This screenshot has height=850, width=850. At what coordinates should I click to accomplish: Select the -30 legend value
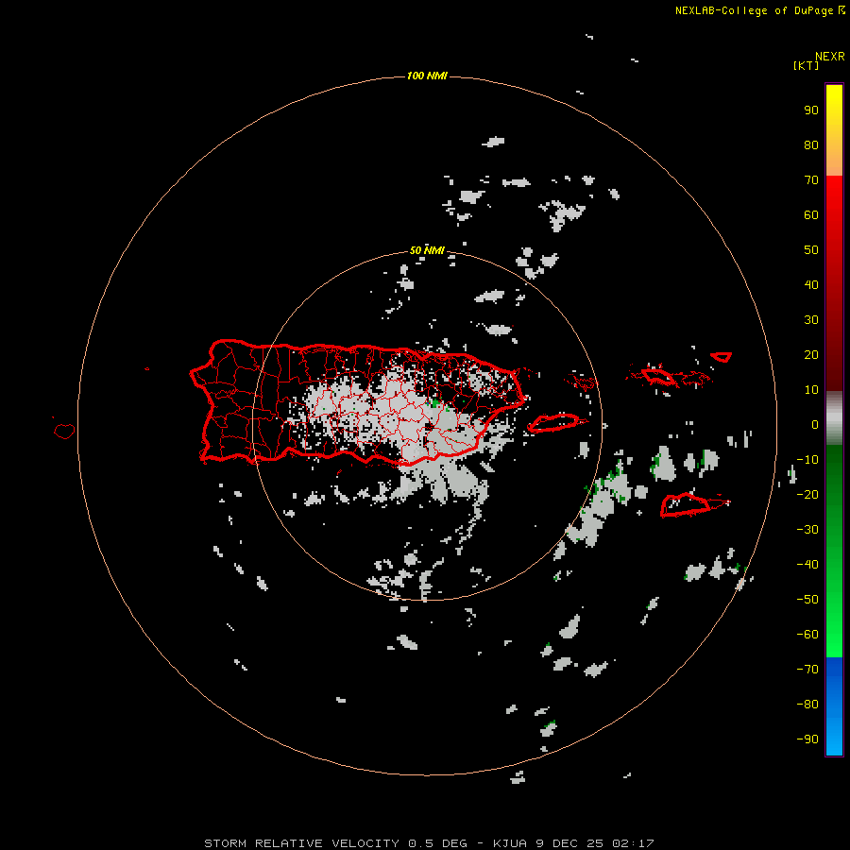(807, 530)
